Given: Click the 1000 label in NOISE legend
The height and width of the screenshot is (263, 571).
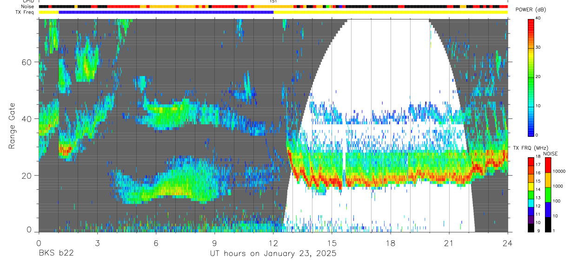Looking at the screenshot, I should pyautogui.click(x=559, y=186).
